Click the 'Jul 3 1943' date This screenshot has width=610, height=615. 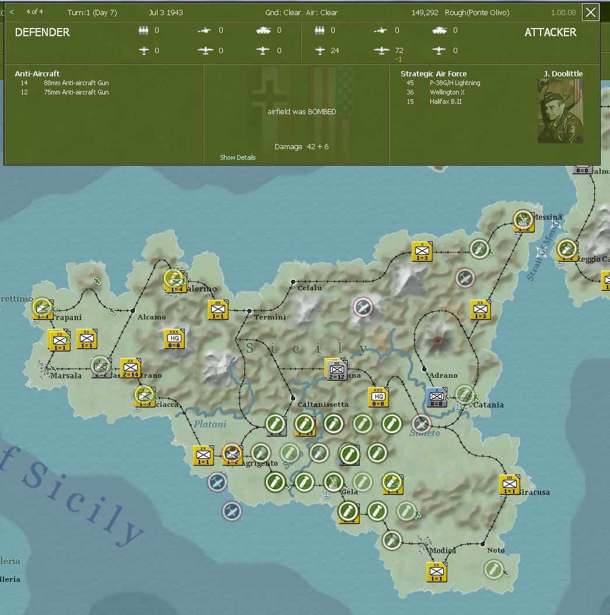(166, 13)
